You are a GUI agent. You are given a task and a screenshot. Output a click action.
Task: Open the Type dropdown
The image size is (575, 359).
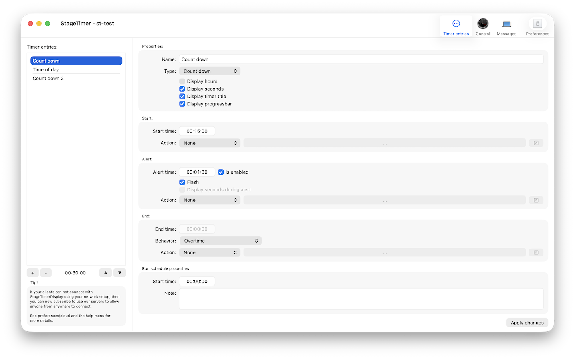point(210,71)
